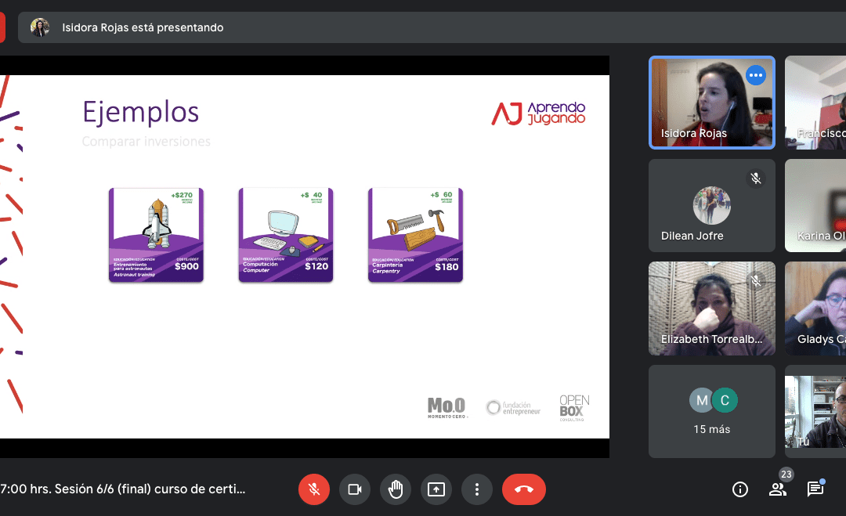The image size is (846, 516).
Task: Toggle the camera button
Action: pyautogui.click(x=355, y=489)
